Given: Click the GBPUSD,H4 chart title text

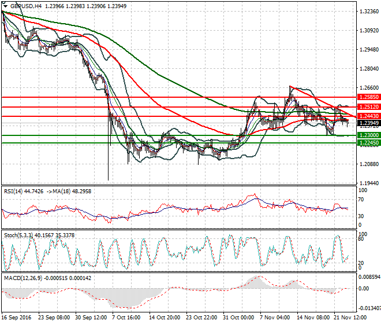Looking at the screenshot, I should [x=26, y=6].
